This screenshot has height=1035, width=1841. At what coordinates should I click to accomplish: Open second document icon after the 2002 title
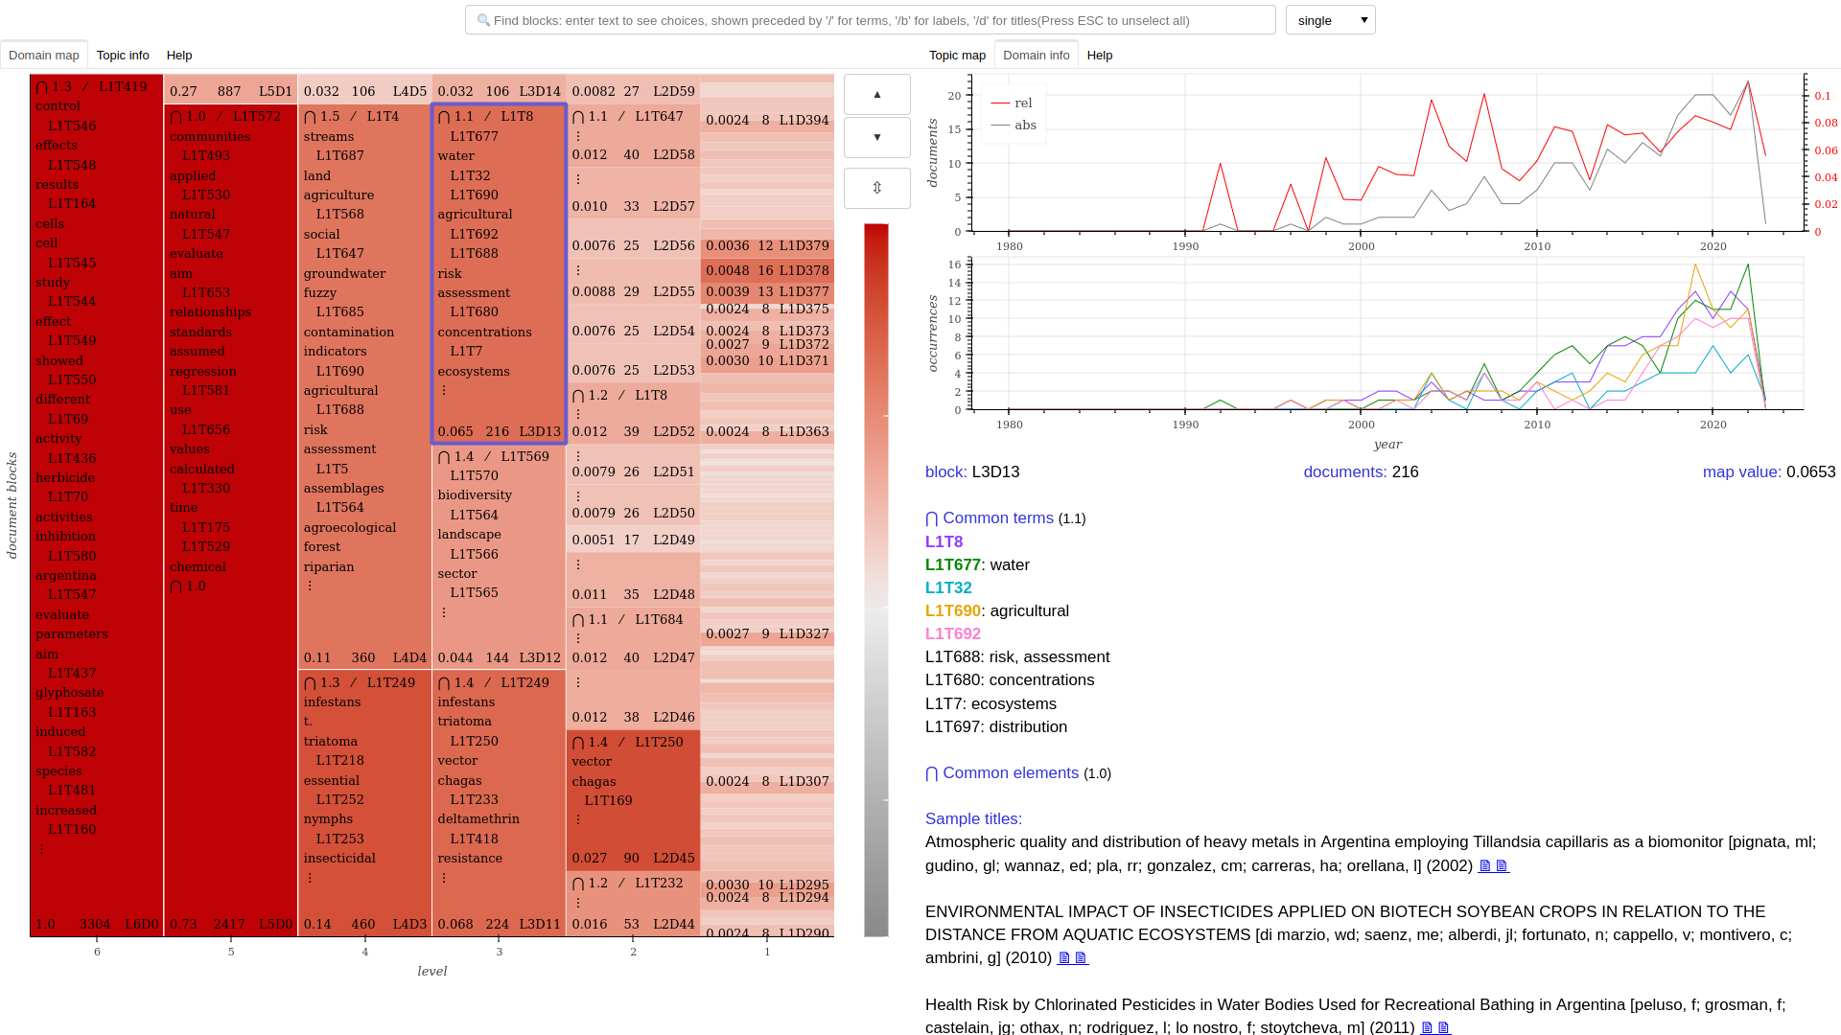(x=1503, y=866)
